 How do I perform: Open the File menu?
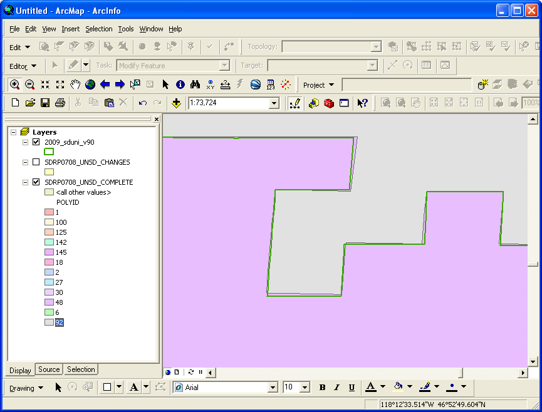coord(14,29)
